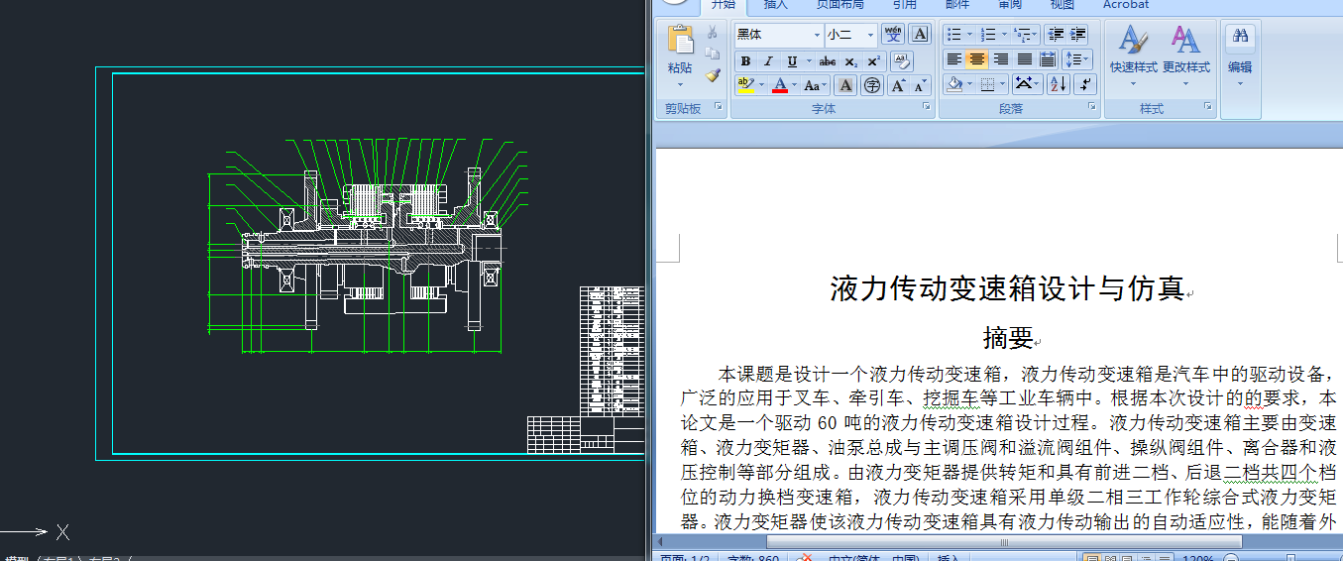Apply the phonetic guide (wén) tool

point(893,34)
